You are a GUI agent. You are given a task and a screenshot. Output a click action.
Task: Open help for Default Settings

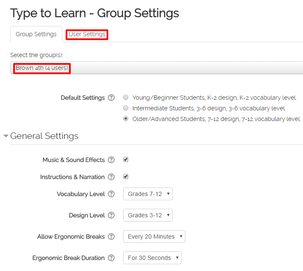click(x=111, y=98)
